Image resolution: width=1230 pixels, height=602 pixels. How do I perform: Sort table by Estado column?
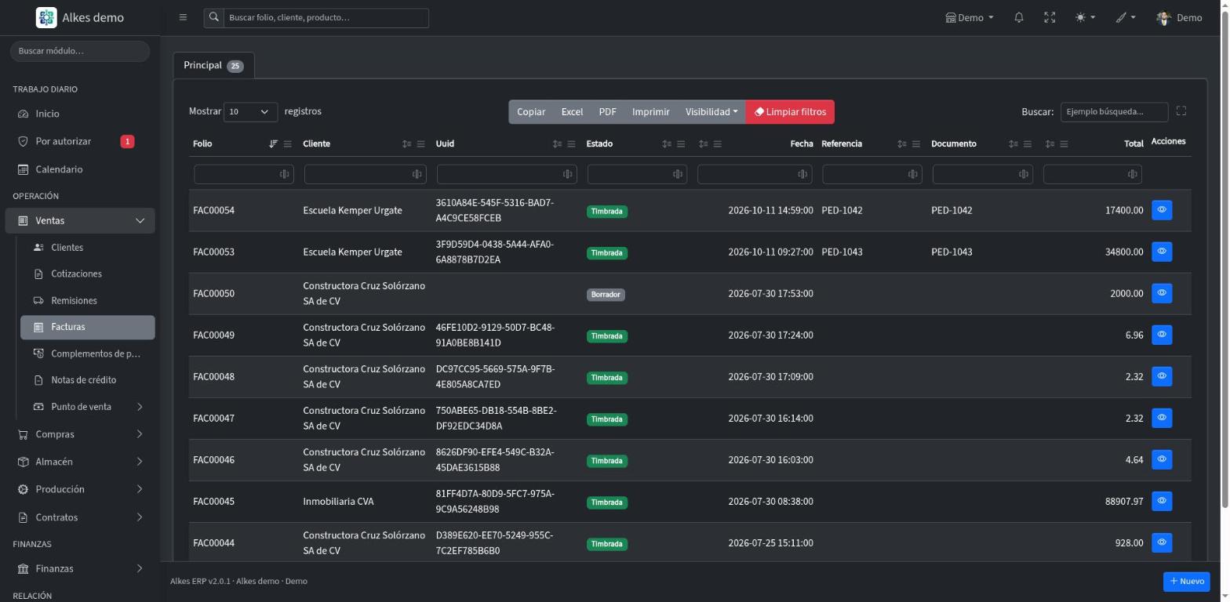coord(666,144)
